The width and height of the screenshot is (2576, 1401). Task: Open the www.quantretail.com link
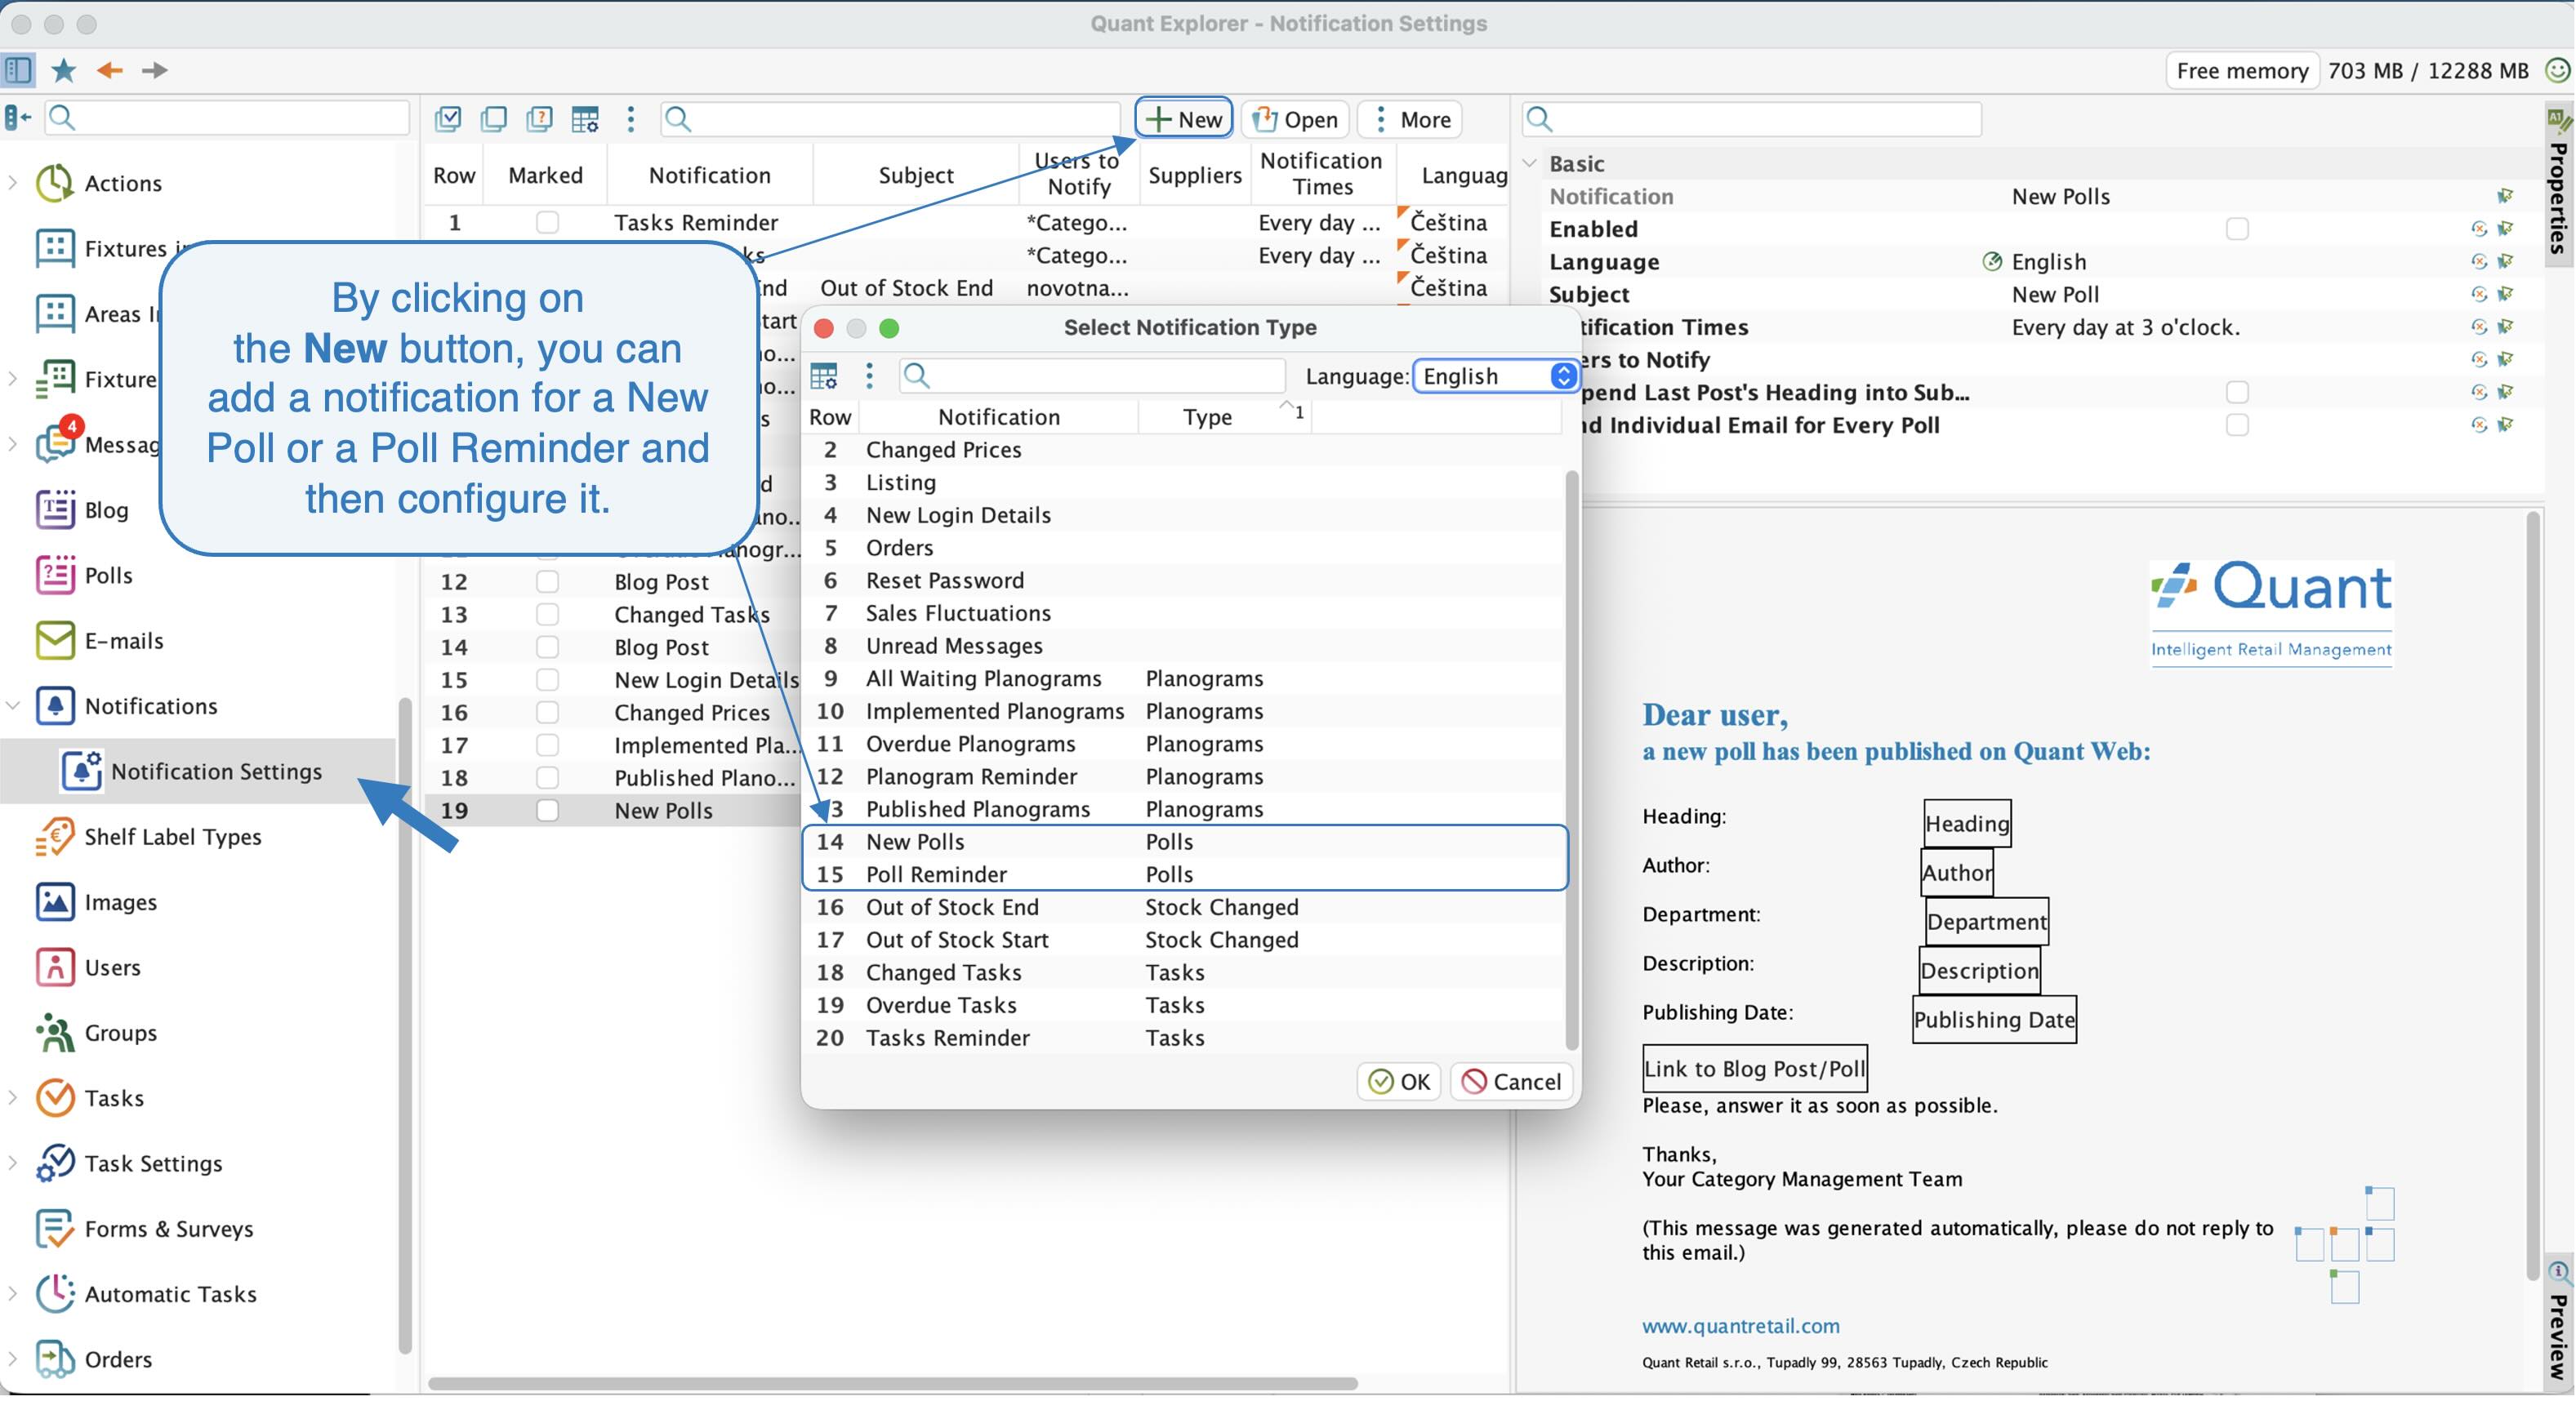coord(1740,1325)
